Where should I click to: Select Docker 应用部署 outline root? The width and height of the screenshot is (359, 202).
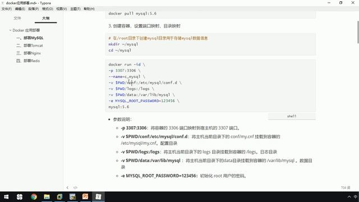tap(26, 30)
